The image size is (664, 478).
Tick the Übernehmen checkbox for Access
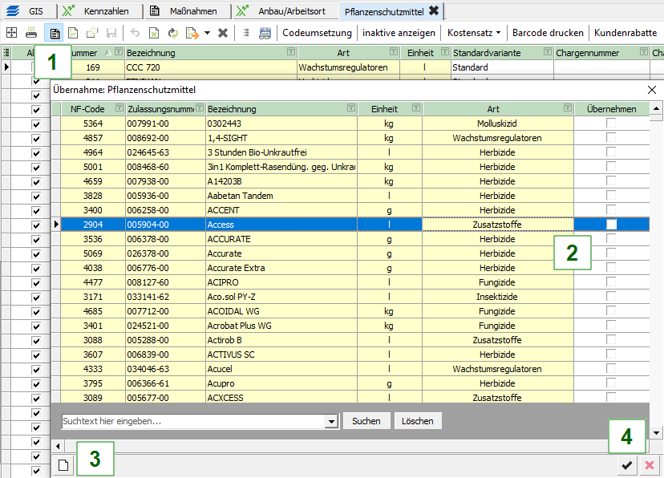coord(612,225)
